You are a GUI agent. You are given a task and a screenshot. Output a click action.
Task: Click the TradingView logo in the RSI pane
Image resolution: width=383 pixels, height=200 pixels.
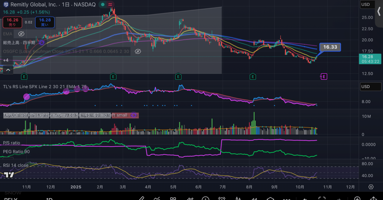click(9, 175)
